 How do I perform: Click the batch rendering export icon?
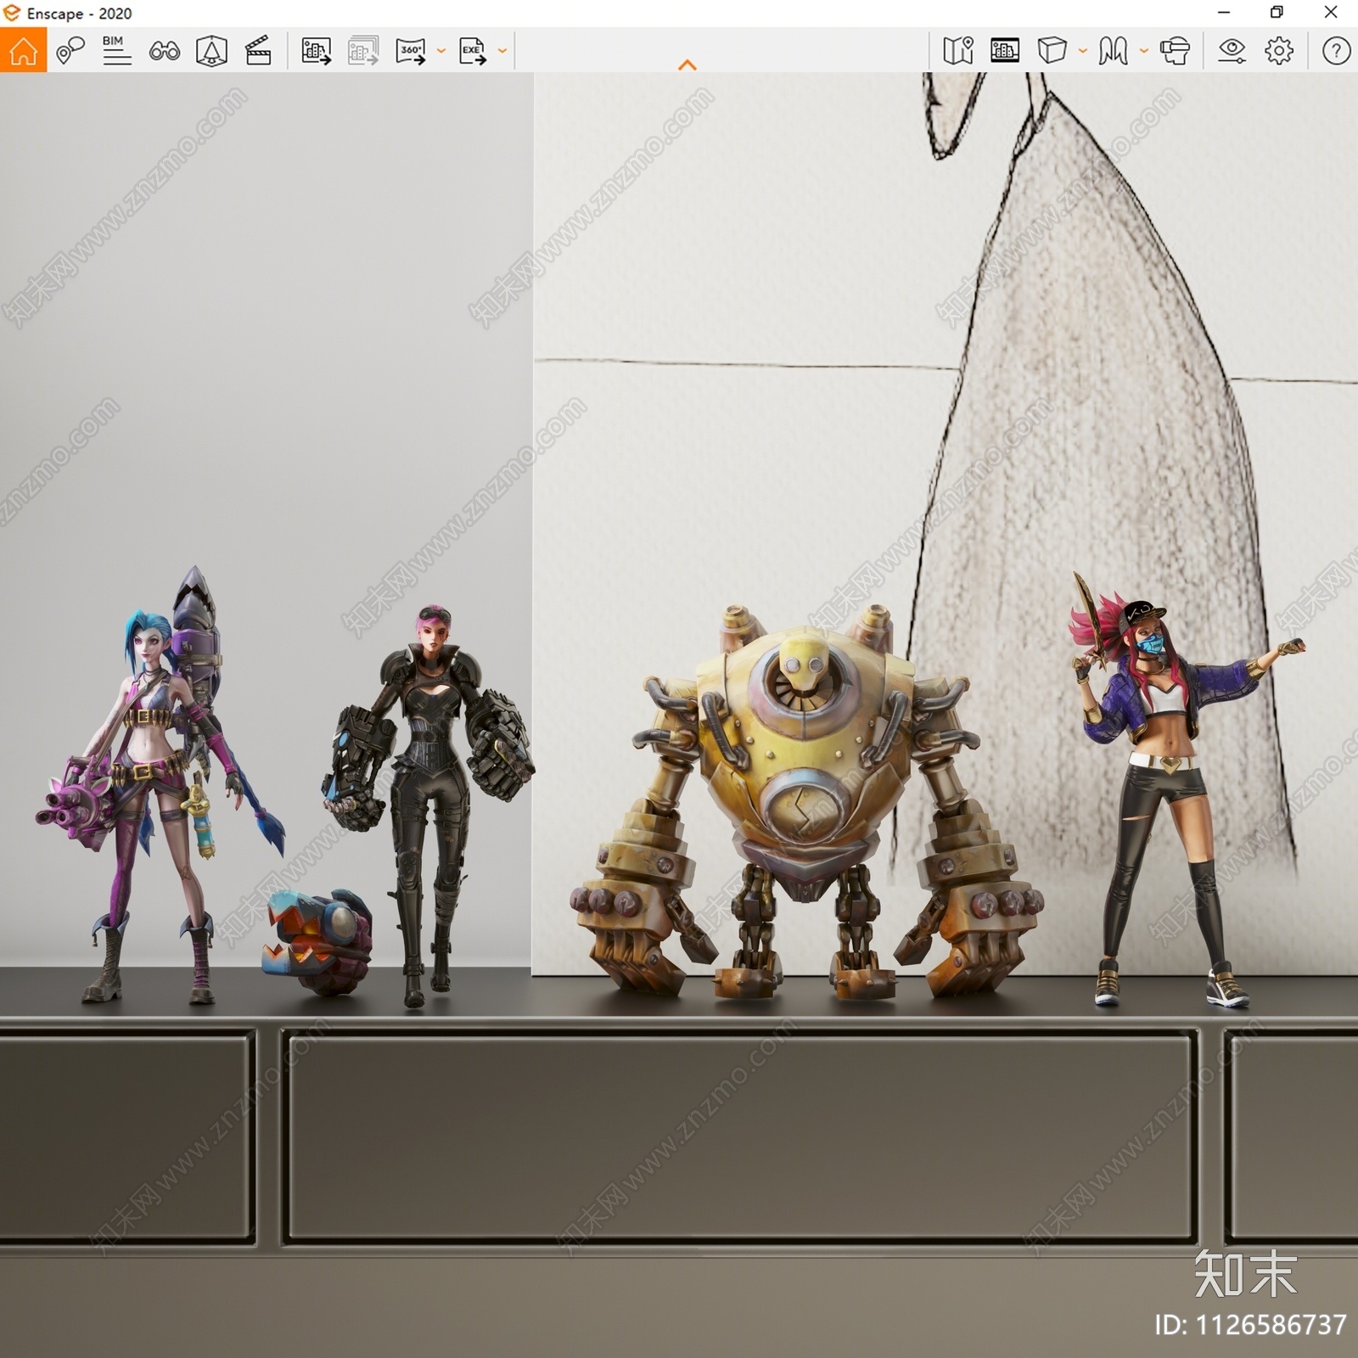363,51
